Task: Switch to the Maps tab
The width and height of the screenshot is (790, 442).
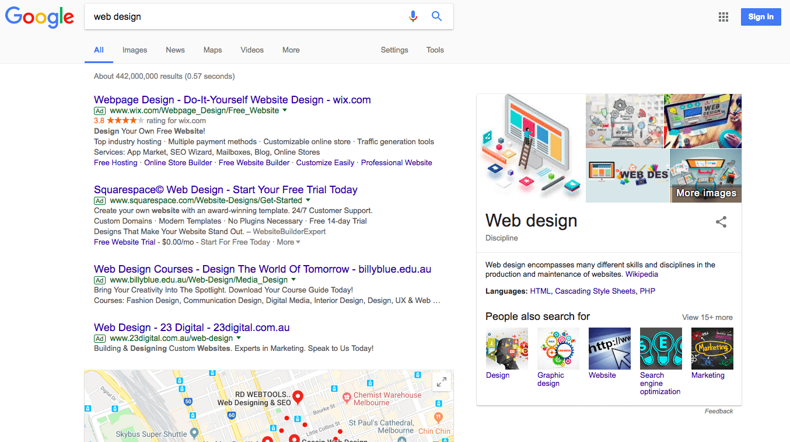Action: tap(212, 50)
